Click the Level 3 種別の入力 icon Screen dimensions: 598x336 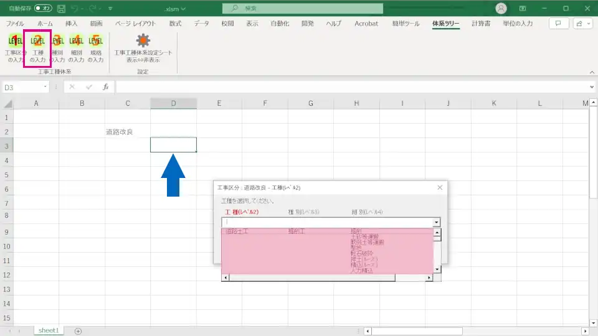point(57,42)
